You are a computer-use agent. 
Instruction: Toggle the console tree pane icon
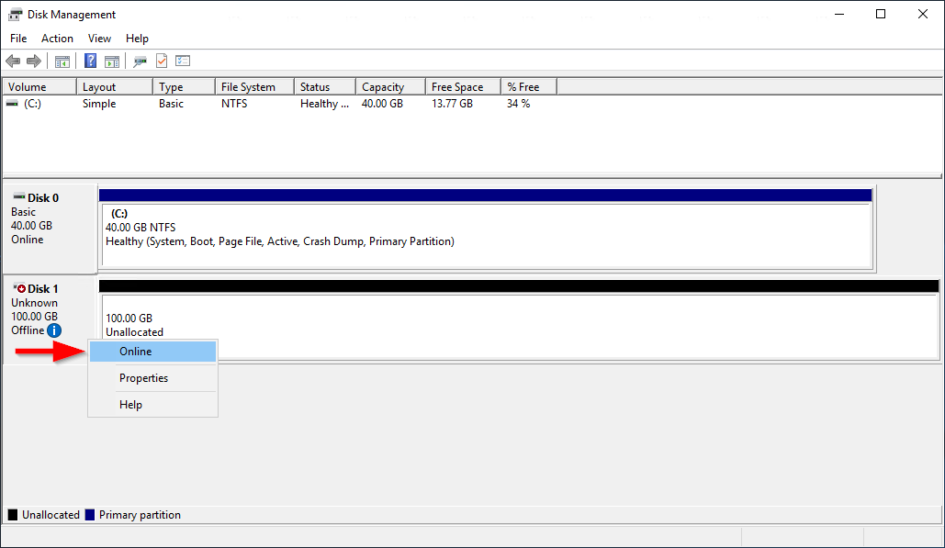[x=62, y=61]
